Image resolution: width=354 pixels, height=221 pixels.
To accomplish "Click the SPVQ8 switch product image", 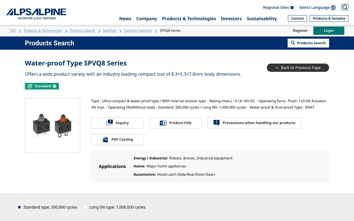I will click(x=53, y=125).
